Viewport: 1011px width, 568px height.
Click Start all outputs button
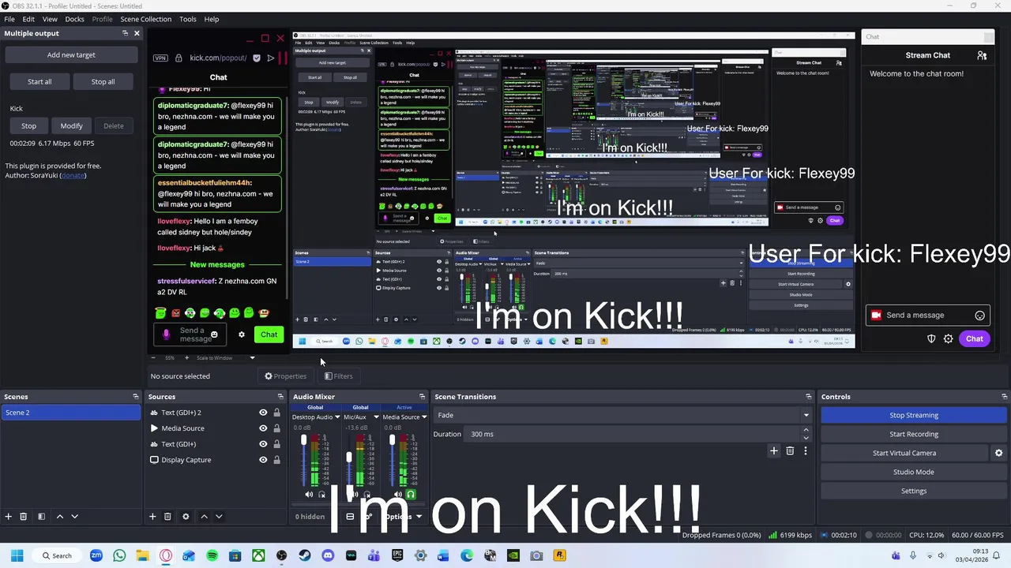[39, 81]
